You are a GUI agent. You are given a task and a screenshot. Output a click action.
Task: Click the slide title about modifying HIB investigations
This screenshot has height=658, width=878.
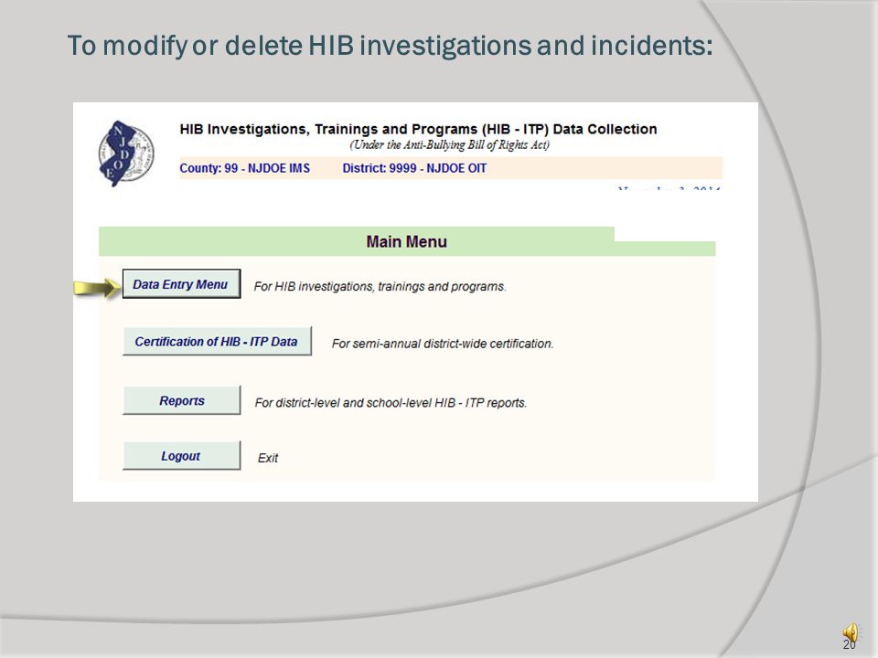(390, 46)
